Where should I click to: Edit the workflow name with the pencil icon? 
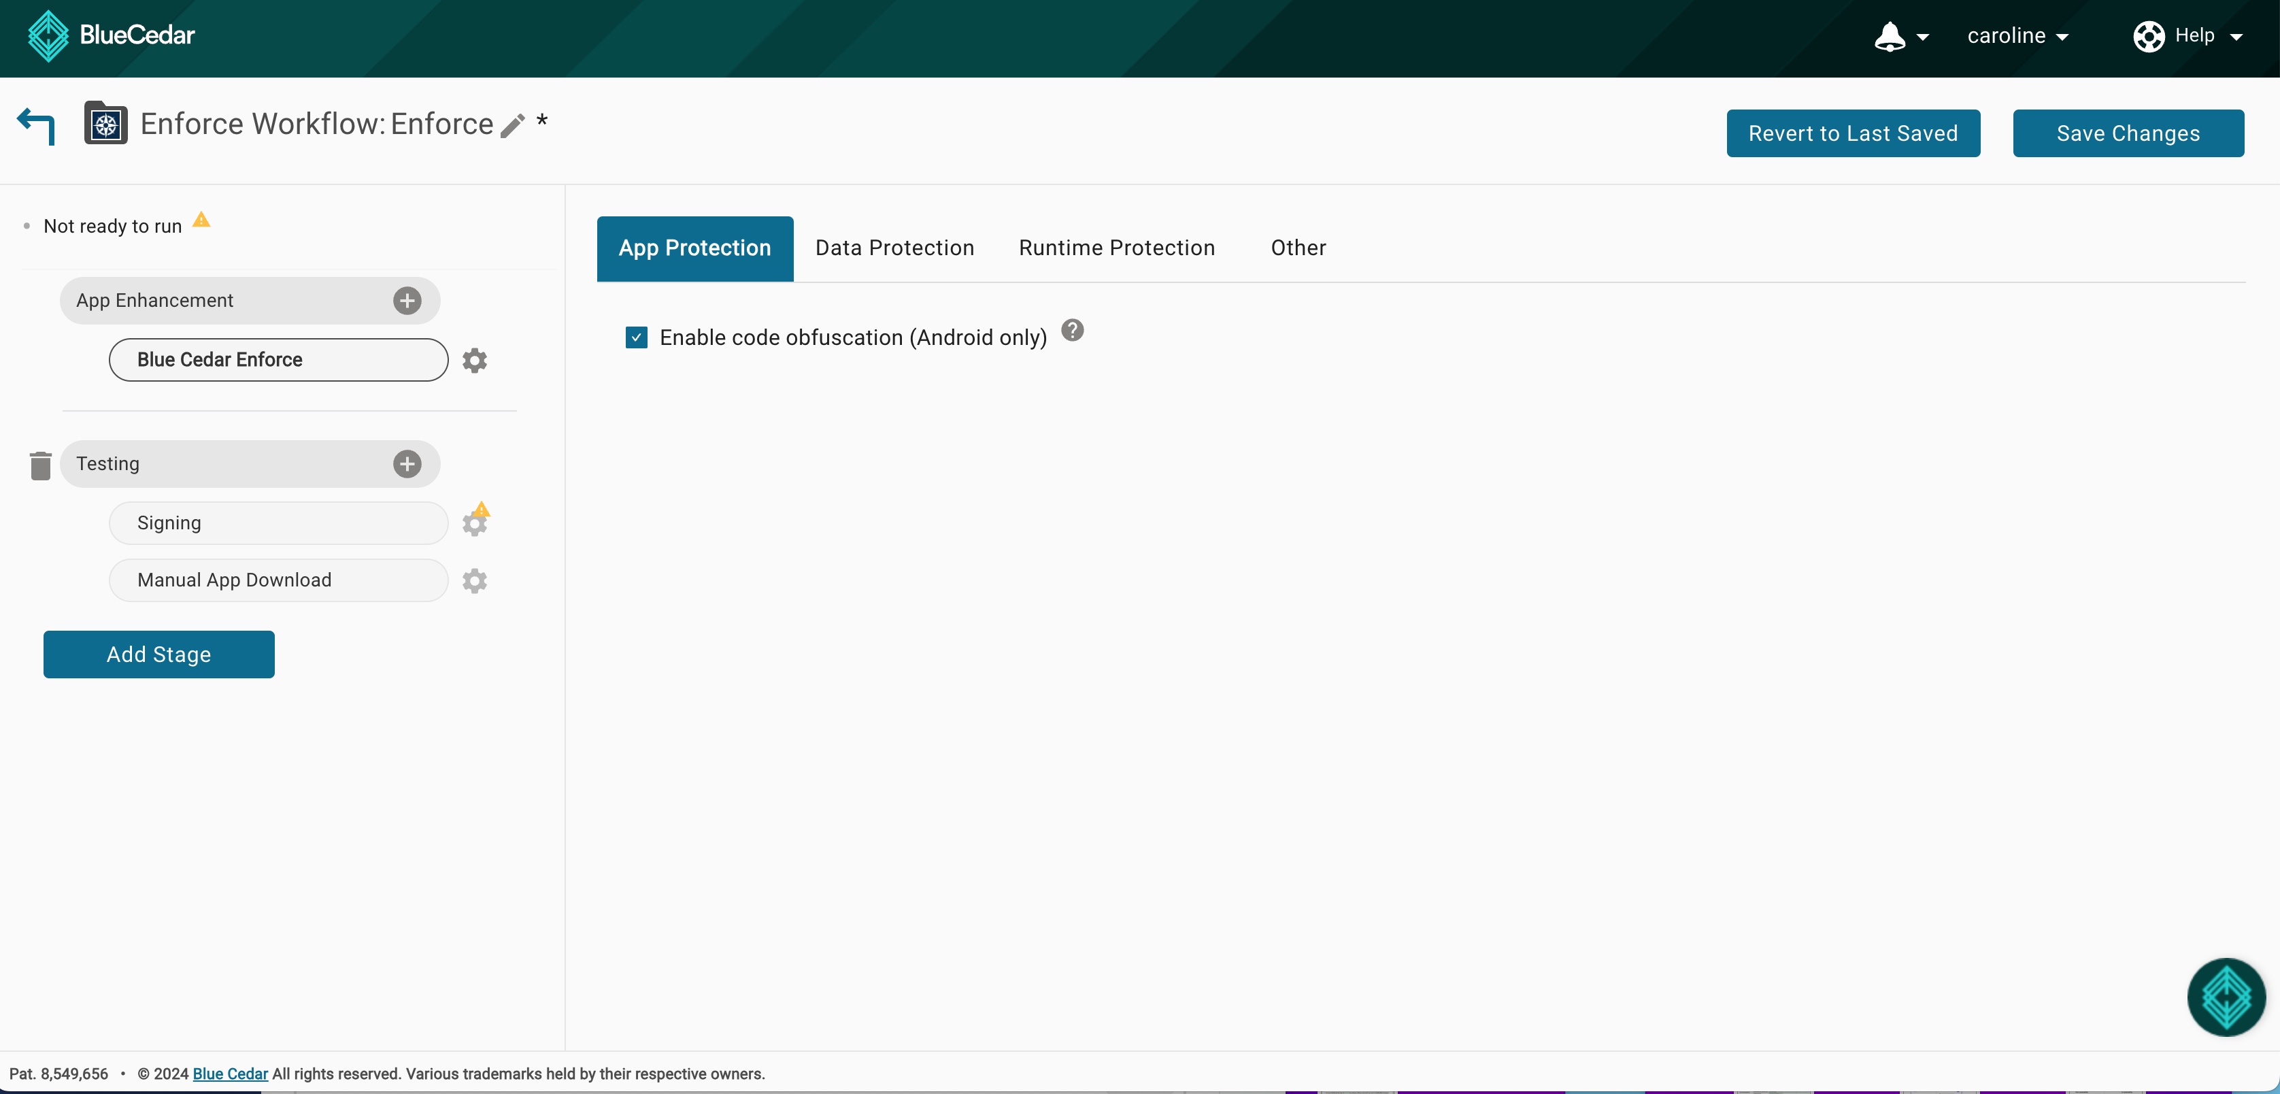tap(512, 126)
